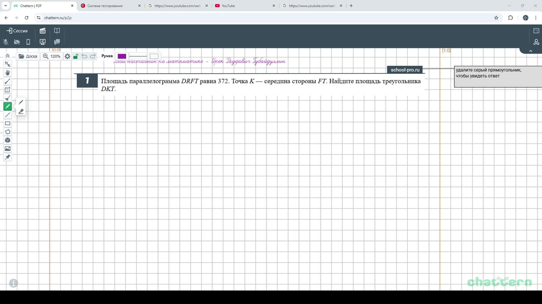Image resolution: width=542 pixels, height=304 pixels.
Task: Undo the last board action
Action: (84, 56)
